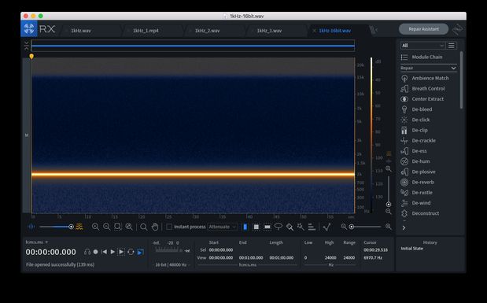
Task: Click the orange playhead marker
Action: tap(31, 56)
